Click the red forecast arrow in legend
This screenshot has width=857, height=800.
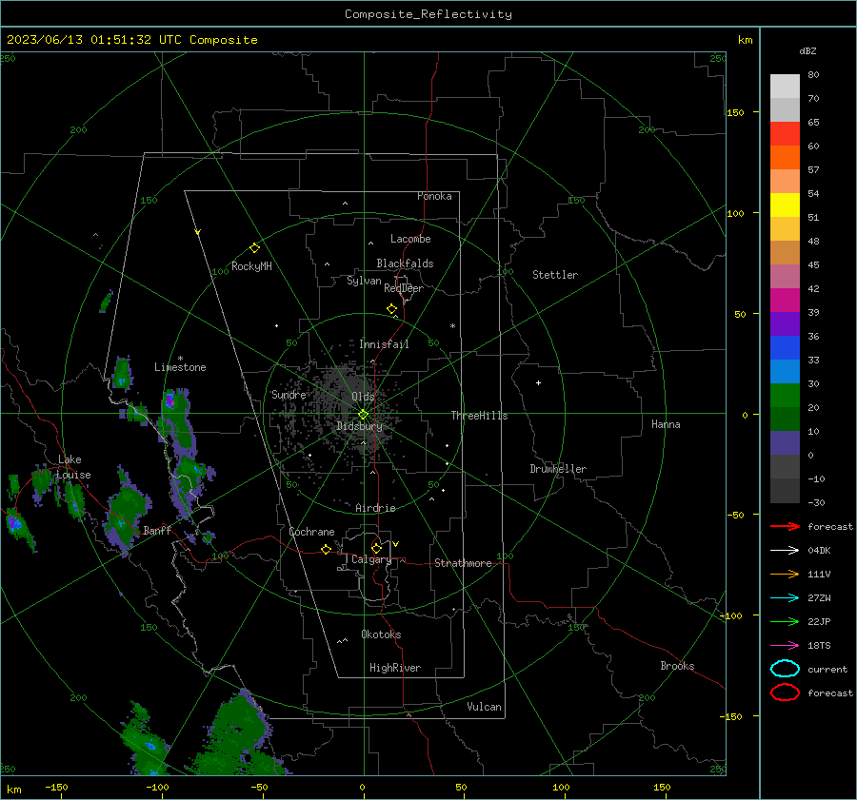click(785, 526)
